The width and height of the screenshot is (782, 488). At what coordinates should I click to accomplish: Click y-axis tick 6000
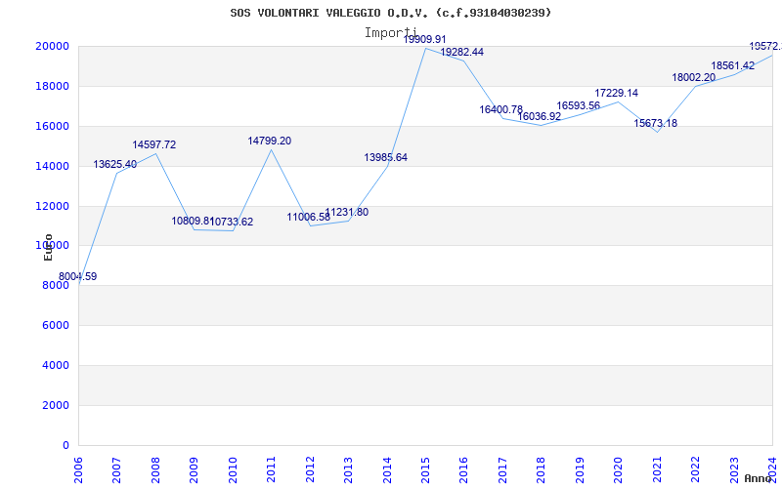pos(55,326)
